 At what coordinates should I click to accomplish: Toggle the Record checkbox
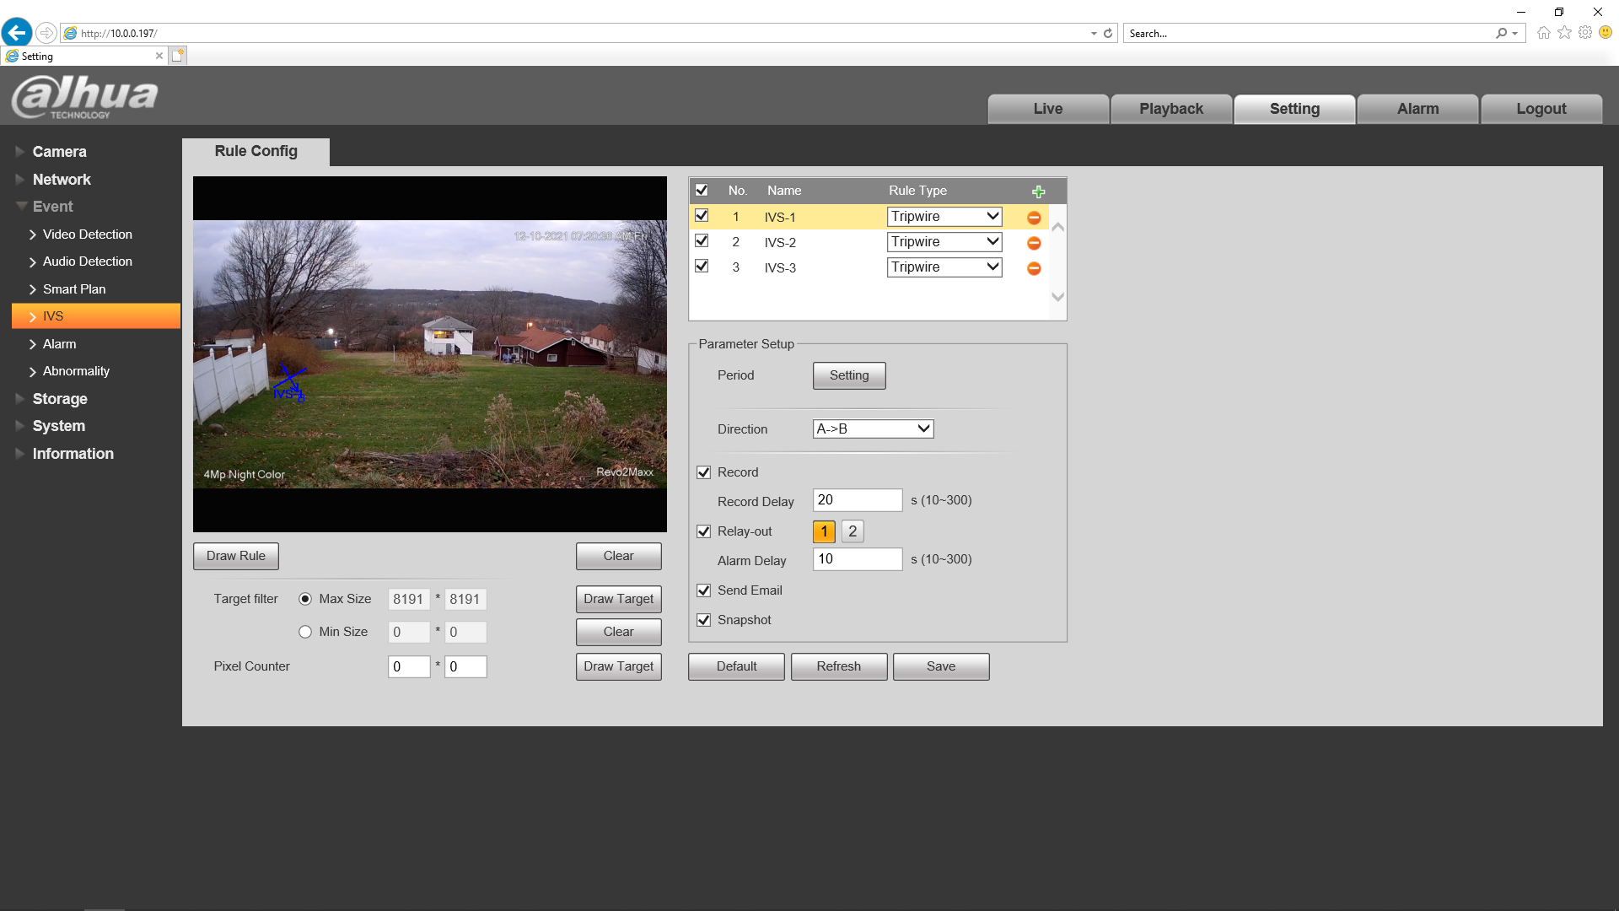704,472
